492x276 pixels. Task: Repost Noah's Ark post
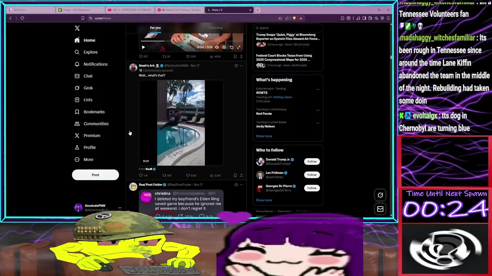click(167, 175)
